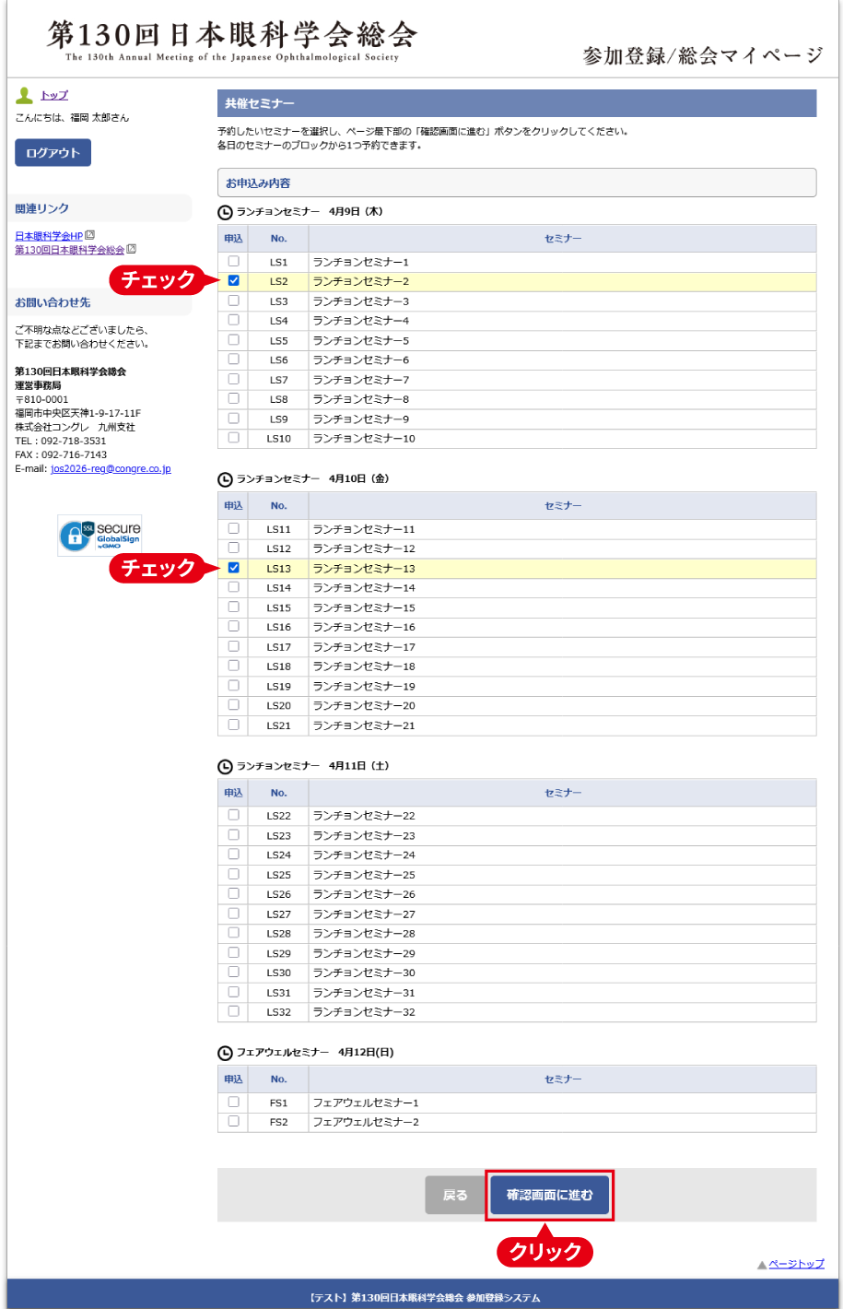Image resolution: width=843 pixels, height=1309 pixels.
Task: Click the jos2026-reg@congre.co.jp email link
Action: [x=111, y=469]
